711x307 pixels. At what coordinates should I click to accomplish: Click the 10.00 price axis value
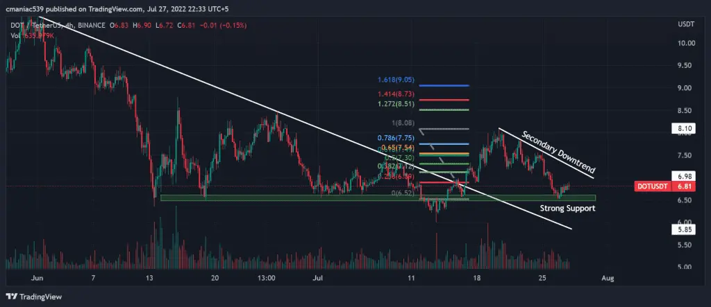click(x=686, y=43)
